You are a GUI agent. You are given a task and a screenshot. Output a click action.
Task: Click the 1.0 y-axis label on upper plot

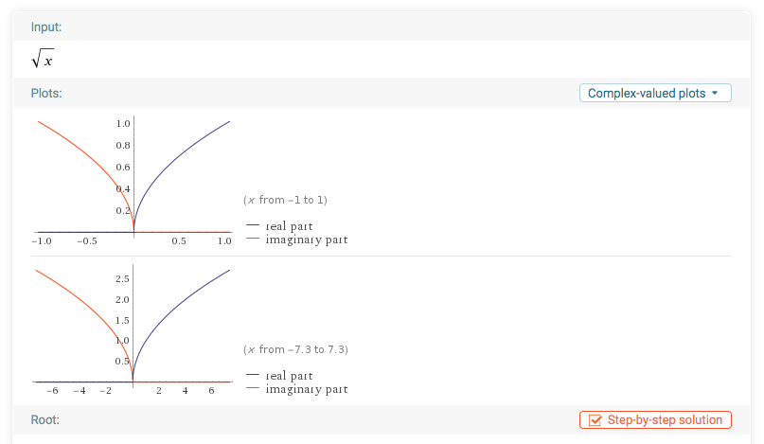pyautogui.click(x=122, y=124)
